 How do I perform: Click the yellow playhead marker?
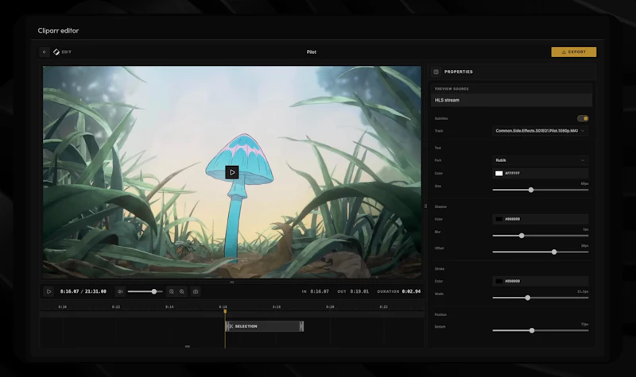pos(225,311)
